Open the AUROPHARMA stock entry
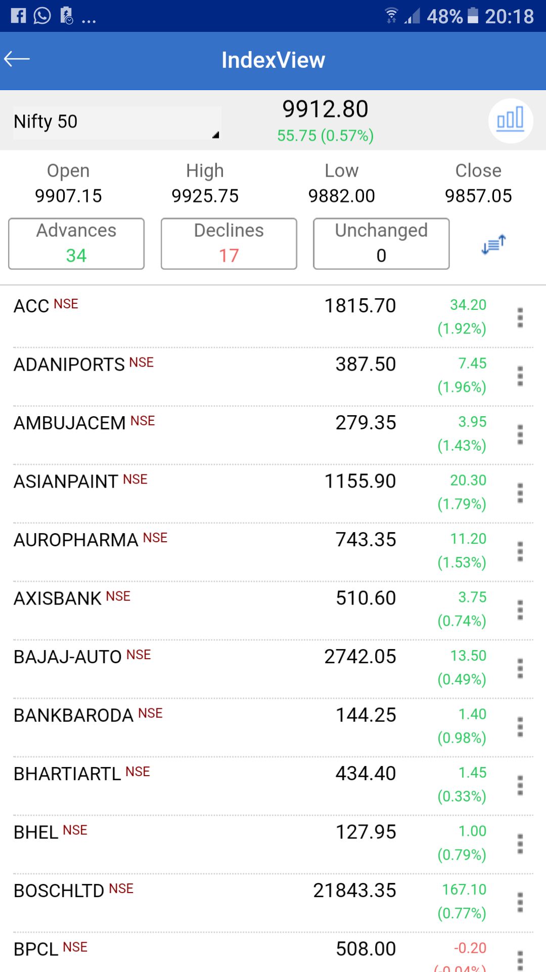546x972 pixels. (x=202, y=551)
